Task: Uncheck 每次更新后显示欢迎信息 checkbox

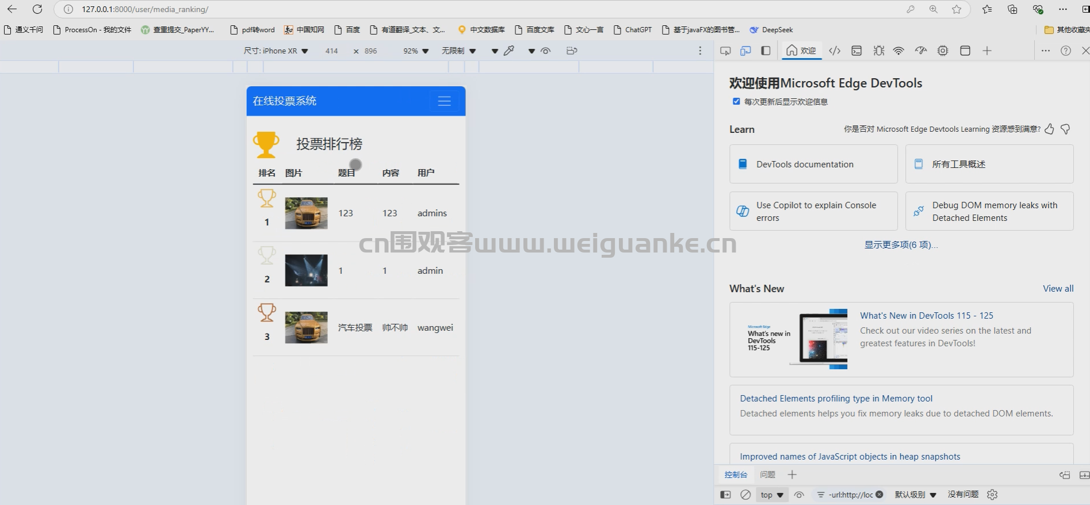Action: click(x=736, y=101)
